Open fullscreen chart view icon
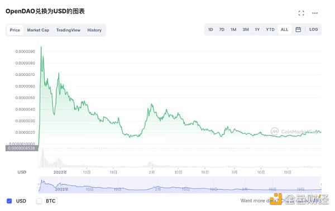The width and height of the screenshot is (335, 211). [301, 13]
